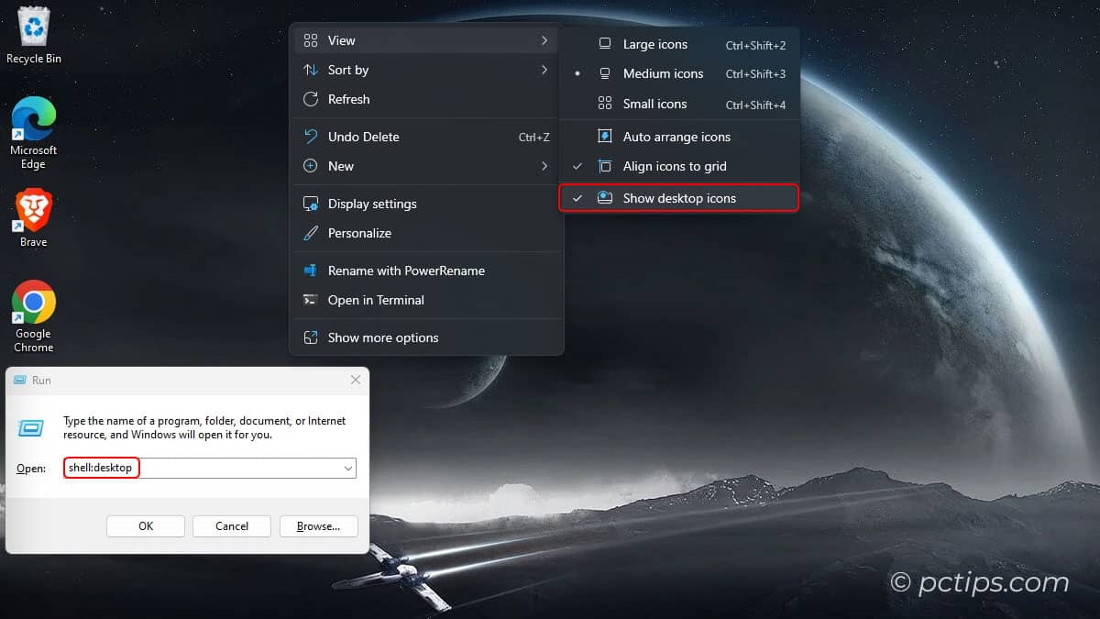
Task: Open a Terminal from the context menu
Action: tap(376, 300)
